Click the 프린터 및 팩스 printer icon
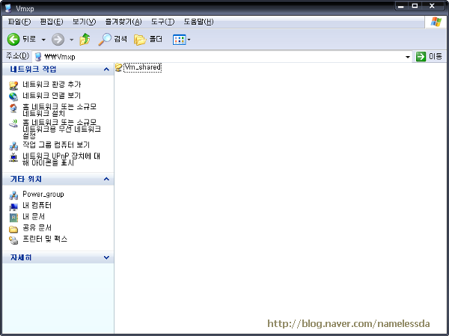 13,240
